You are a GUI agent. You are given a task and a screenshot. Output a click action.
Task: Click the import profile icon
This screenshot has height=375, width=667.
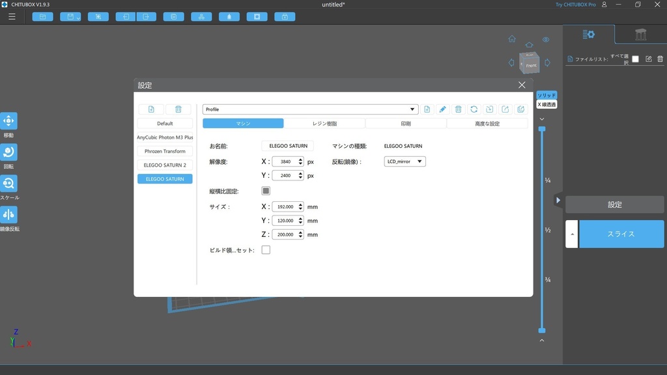pyautogui.click(x=490, y=109)
